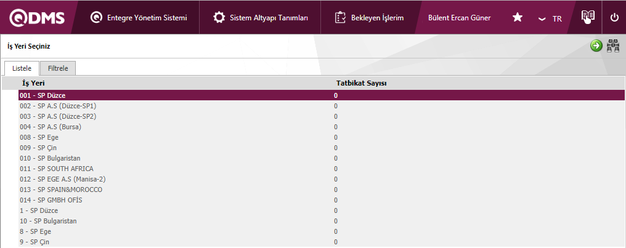This screenshot has height=248, width=626.
Task: Select row 010 - SP Bulgaristan
Action: (x=322, y=158)
